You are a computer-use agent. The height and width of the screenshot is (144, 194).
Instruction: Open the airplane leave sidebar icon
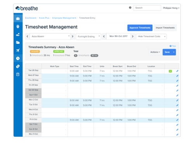point(18,50)
